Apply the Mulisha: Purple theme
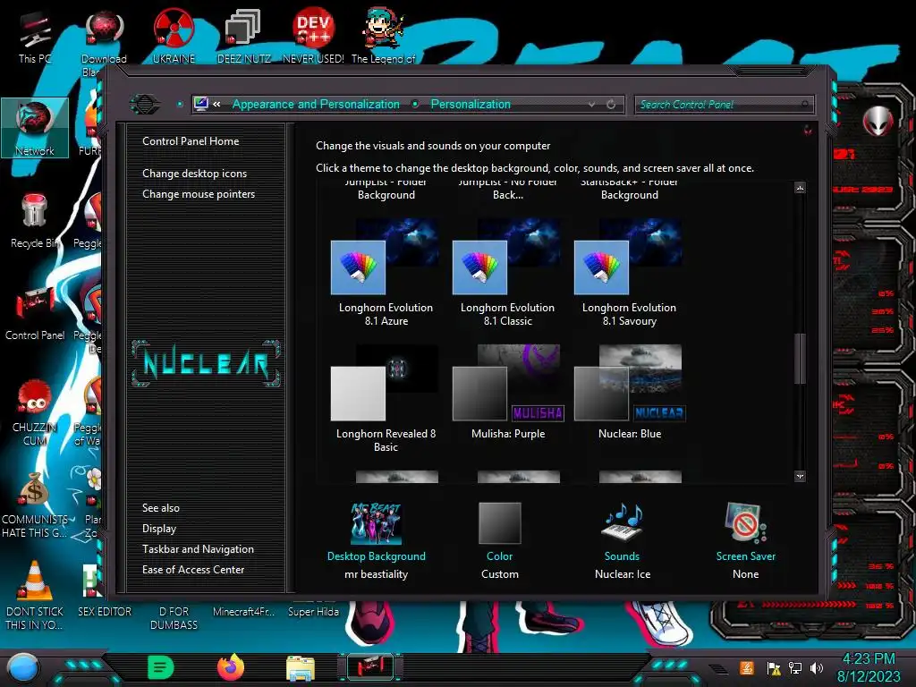Screen dimensions: 916x687 point(508,393)
